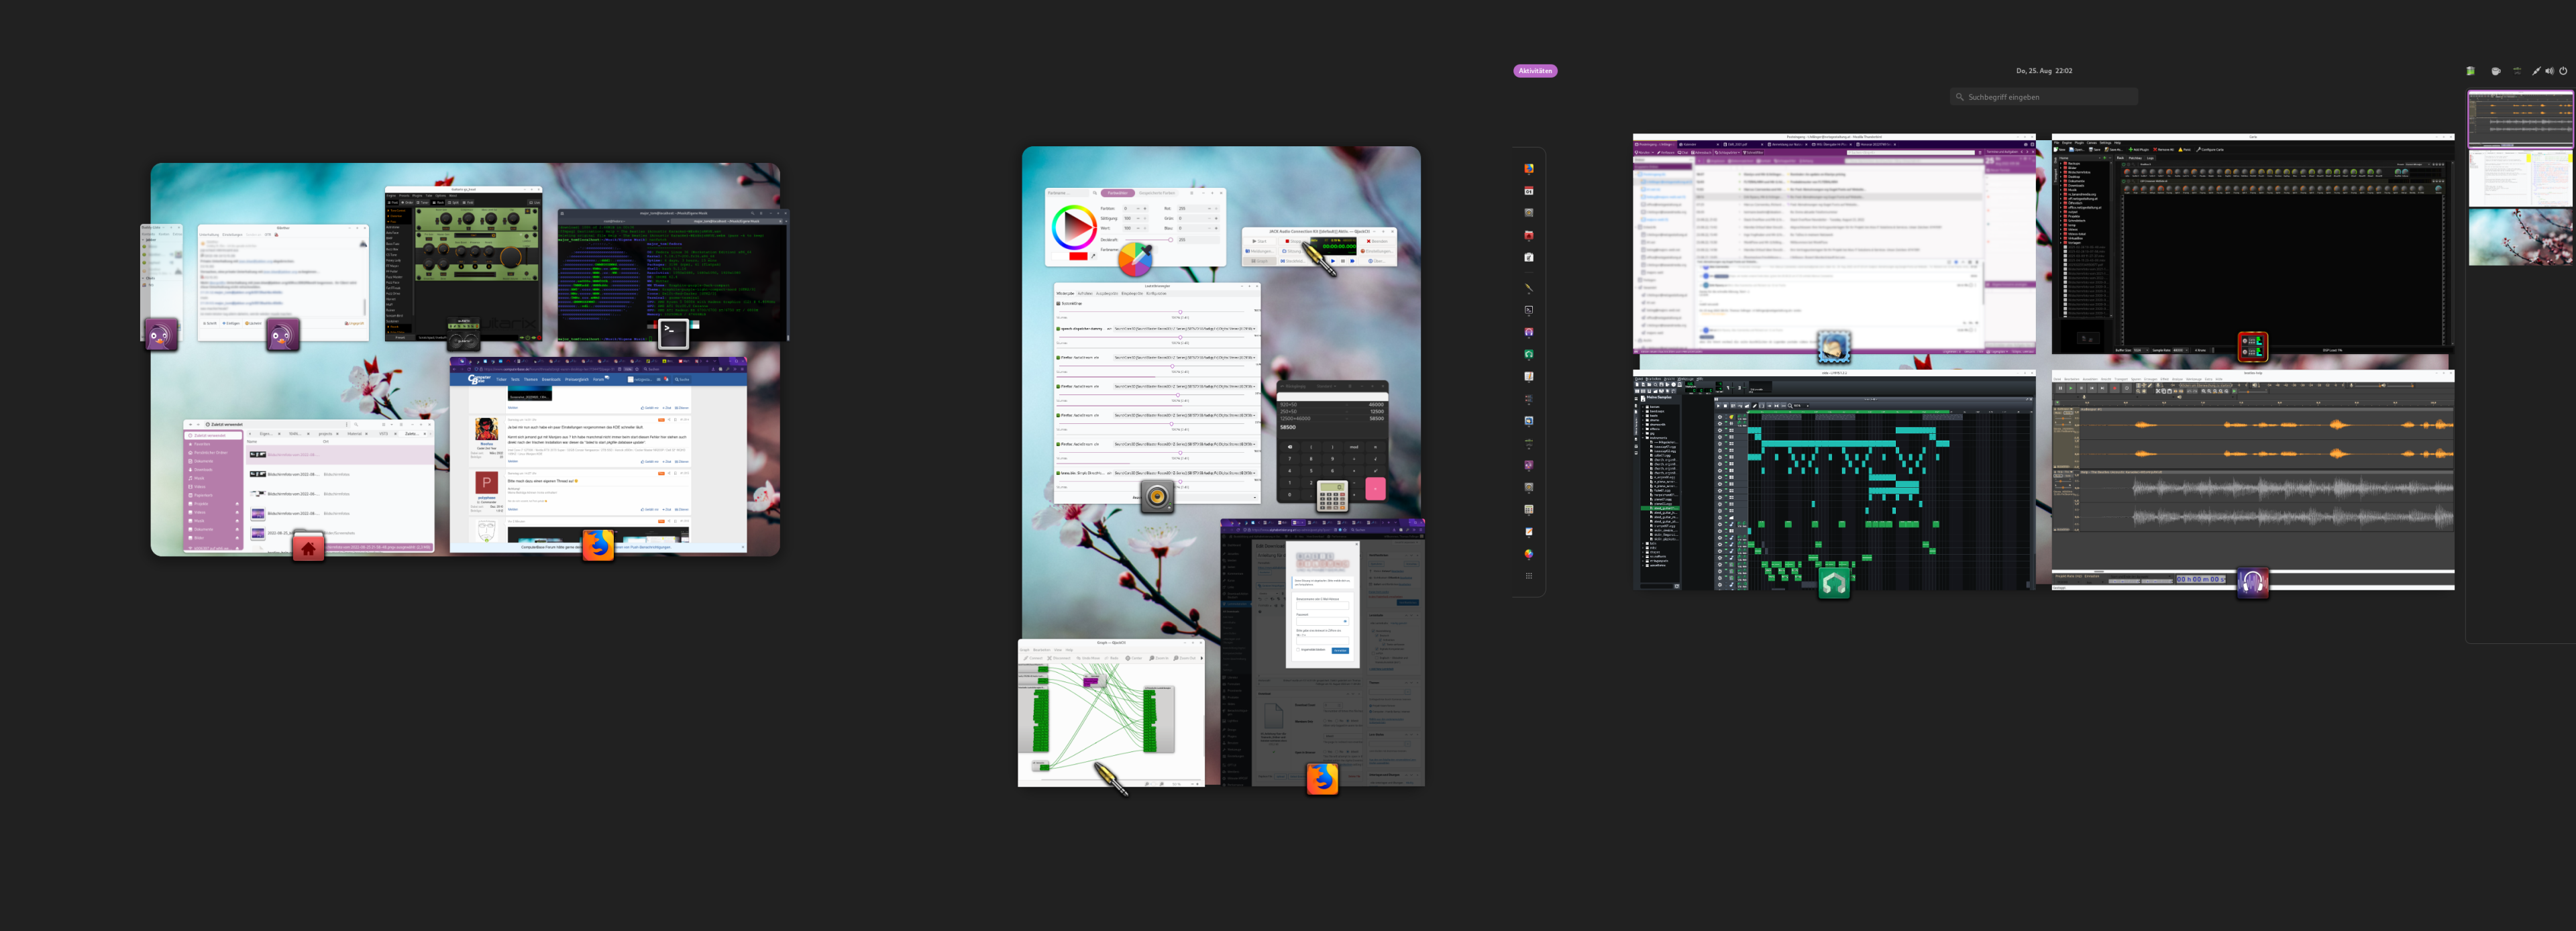The width and height of the screenshot is (2576, 931).
Task: Click the Guitarix amplifier app icon
Action: (x=463, y=334)
